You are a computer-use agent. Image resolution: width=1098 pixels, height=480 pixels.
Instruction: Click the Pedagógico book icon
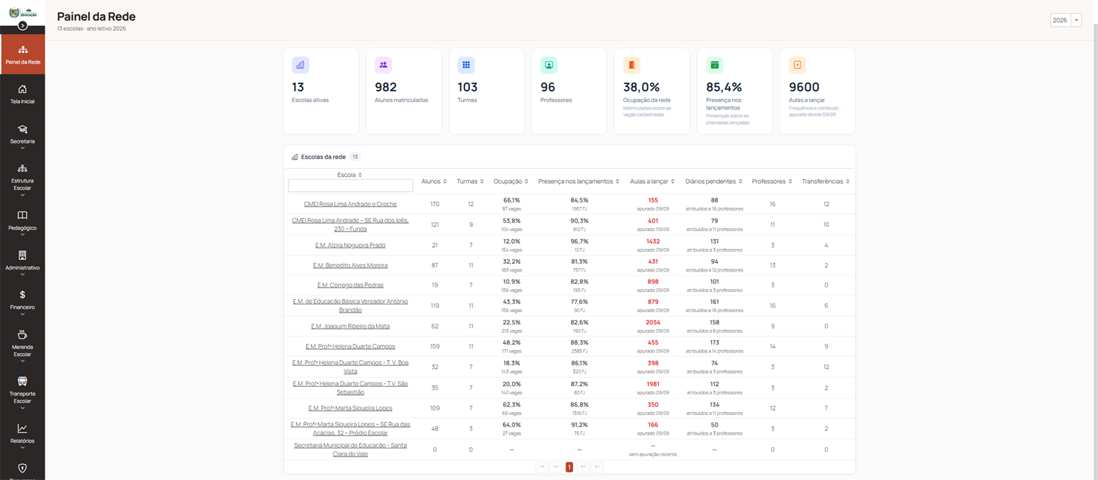pyautogui.click(x=23, y=215)
